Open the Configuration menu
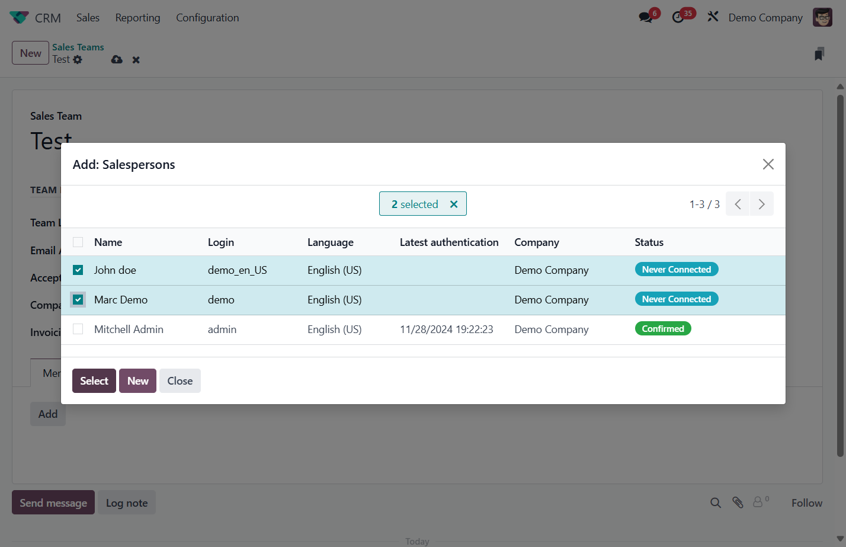Viewport: 846px width, 547px height. 207,18
